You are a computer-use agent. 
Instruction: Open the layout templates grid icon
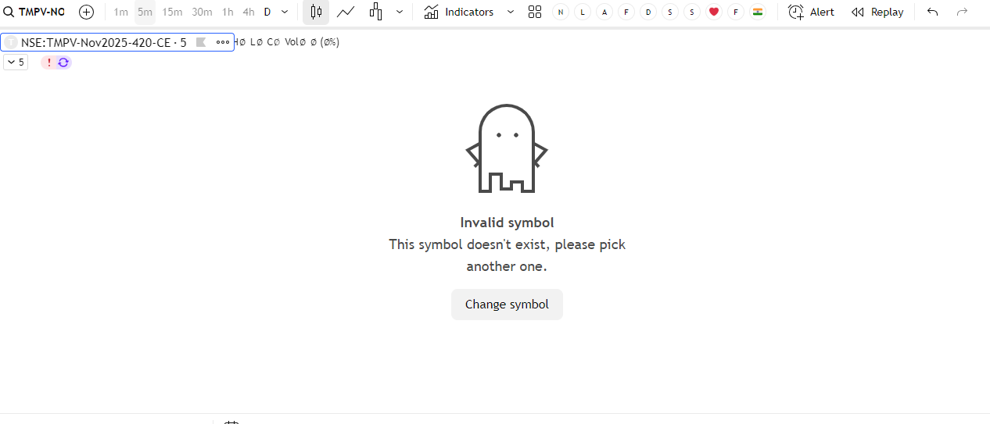pyautogui.click(x=535, y=12)
